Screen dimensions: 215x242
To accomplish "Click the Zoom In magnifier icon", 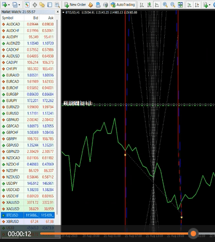I will click(165, 5).
